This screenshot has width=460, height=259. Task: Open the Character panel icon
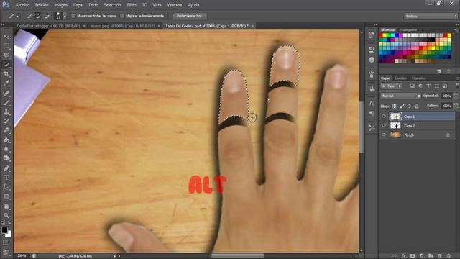coord(372,104)
